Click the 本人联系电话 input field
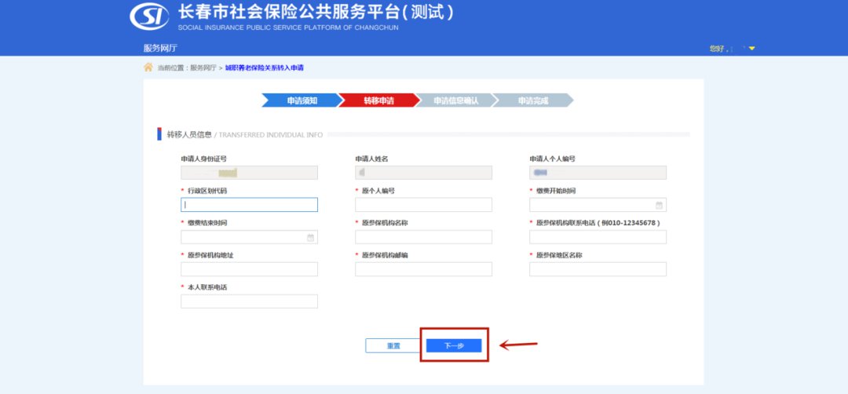The image size is (848, 394). (x=249, y=301)
